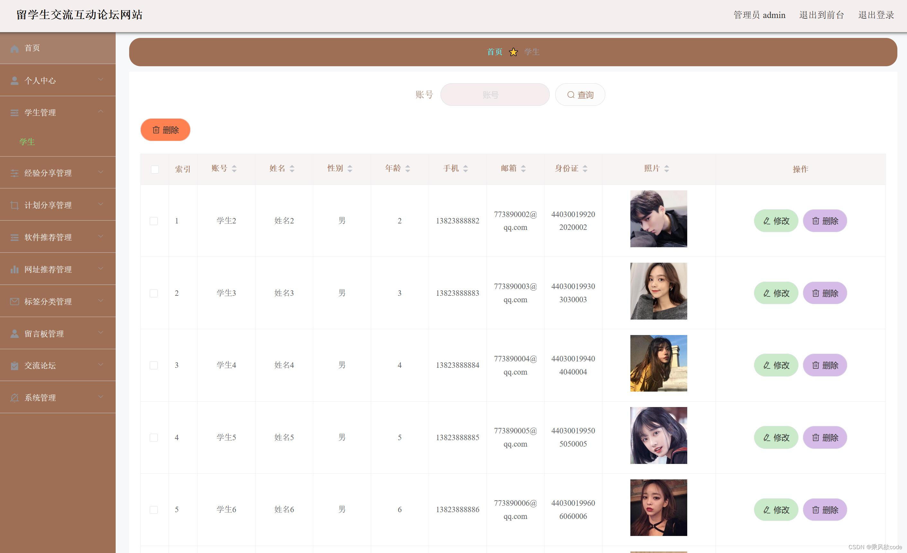Check the checkbox for row 学生4

(154, 366)
